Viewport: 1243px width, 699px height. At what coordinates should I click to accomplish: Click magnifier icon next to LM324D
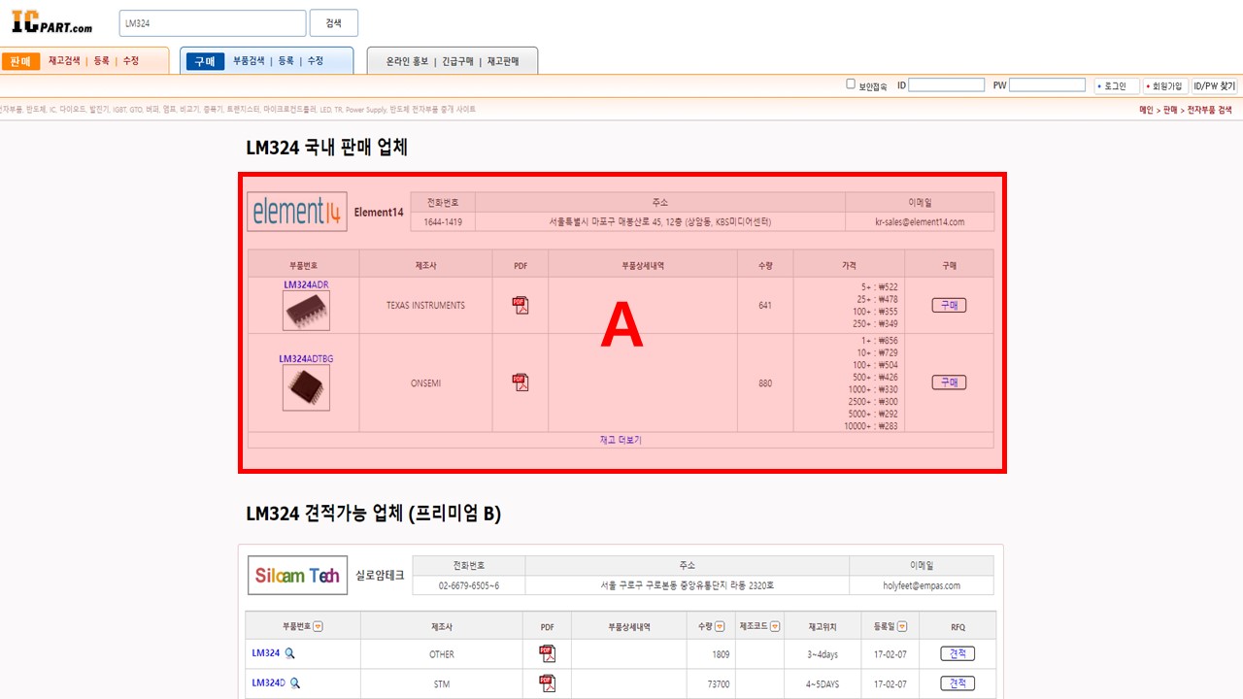(295, 683)
